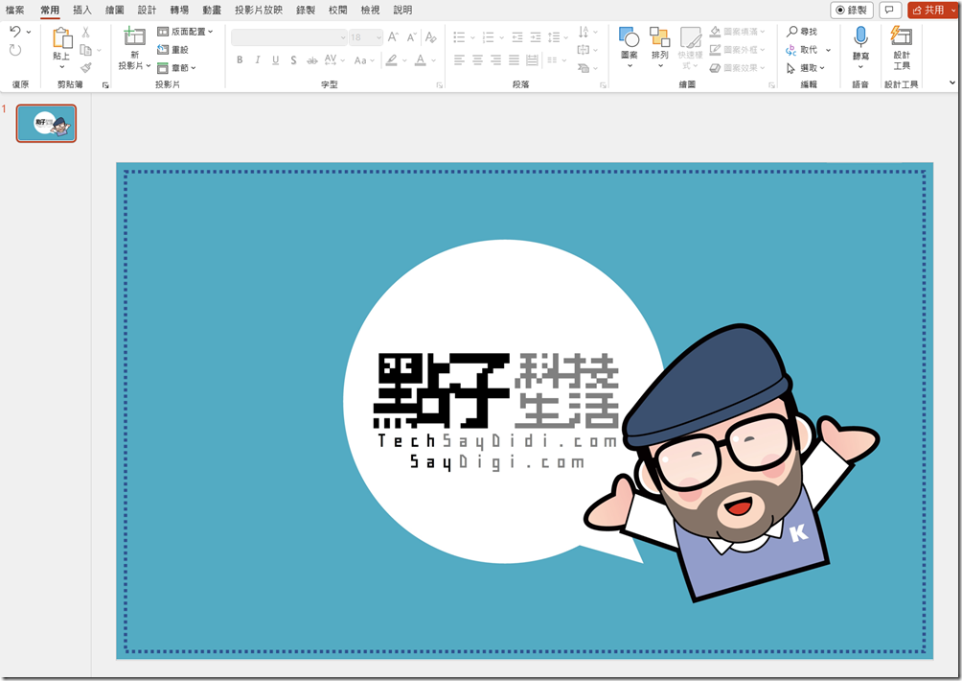Insert a new slide with 新投影片 icon
This screenshot has height=681, width=962.
click(134, 37)
